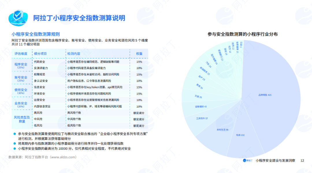Click the 汽车 24 pie slice label
This screenshot has width=312, height=173.
pyautogui.click(x=209, y=65)
